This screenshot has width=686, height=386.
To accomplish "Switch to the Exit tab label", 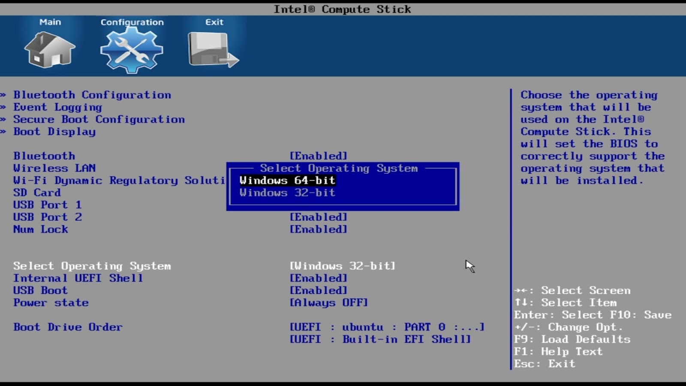I will pyautogui.click(x=214, y=22).
